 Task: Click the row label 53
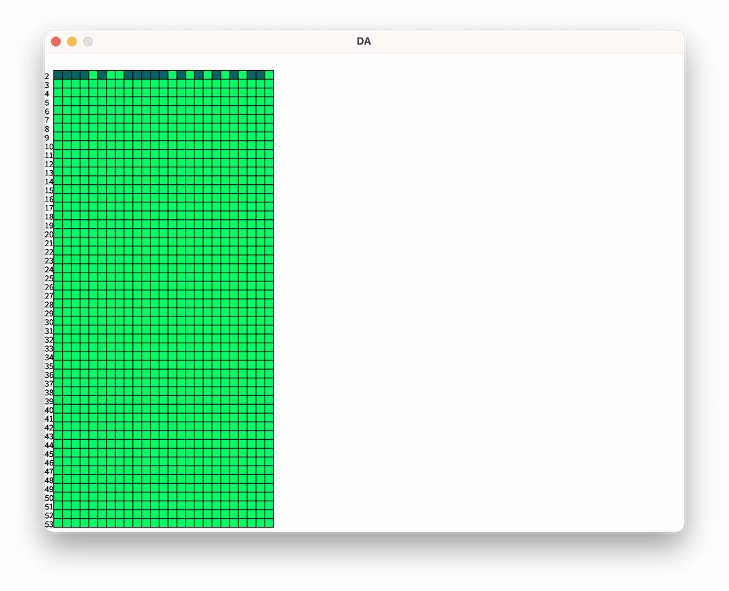pos(49,524)
